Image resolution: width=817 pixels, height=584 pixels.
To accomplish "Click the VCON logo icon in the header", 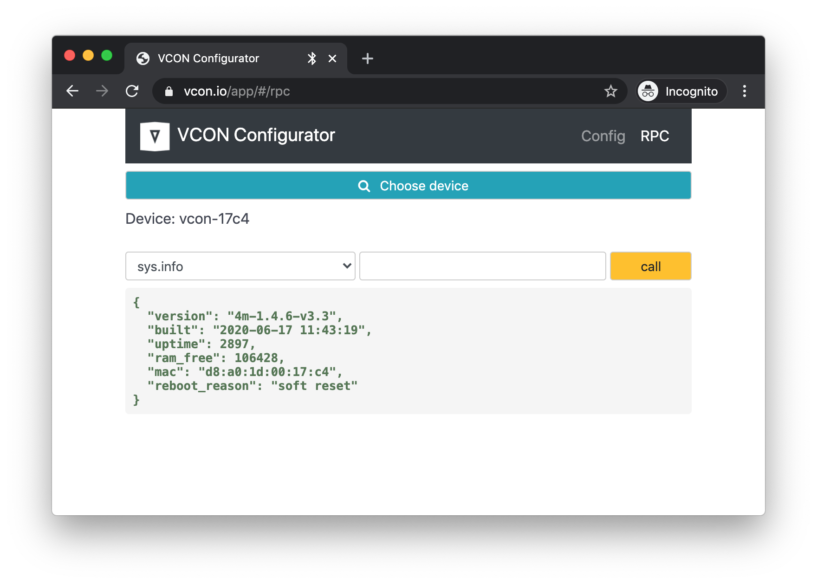I will coord(155,136).
